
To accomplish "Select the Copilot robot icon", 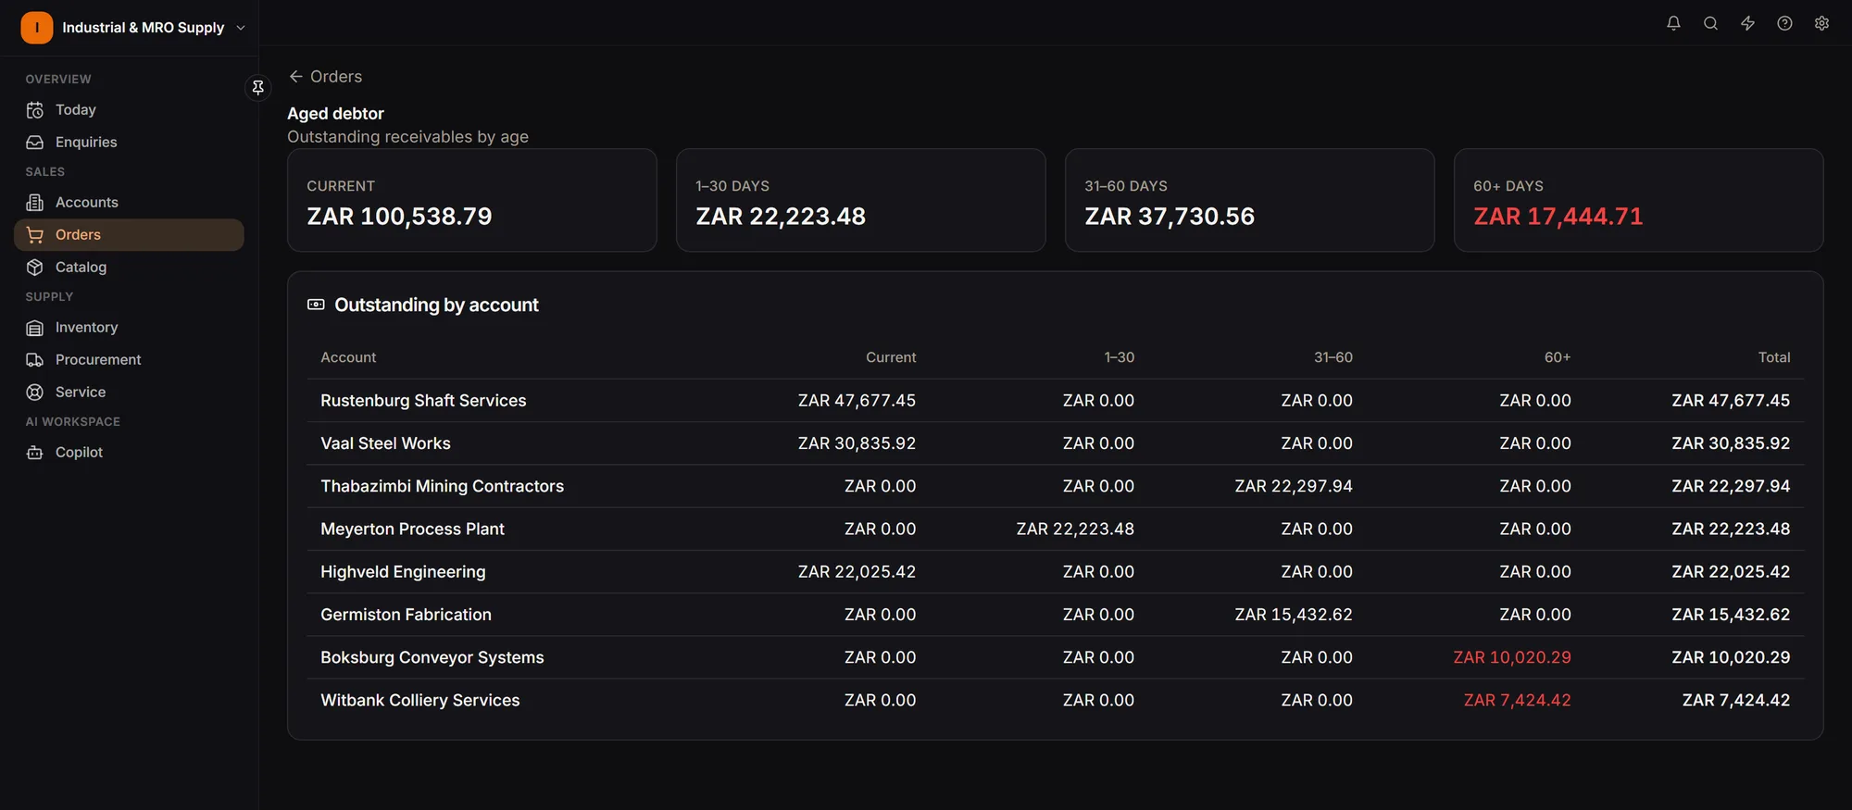I will click(x=35, y=453).
